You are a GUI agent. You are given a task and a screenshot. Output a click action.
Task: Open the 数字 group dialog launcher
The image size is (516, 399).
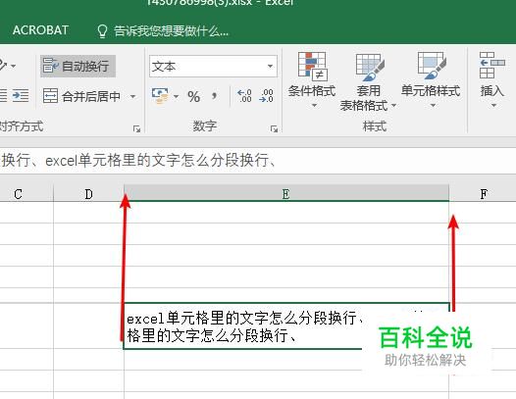click(x=274, y=128)
